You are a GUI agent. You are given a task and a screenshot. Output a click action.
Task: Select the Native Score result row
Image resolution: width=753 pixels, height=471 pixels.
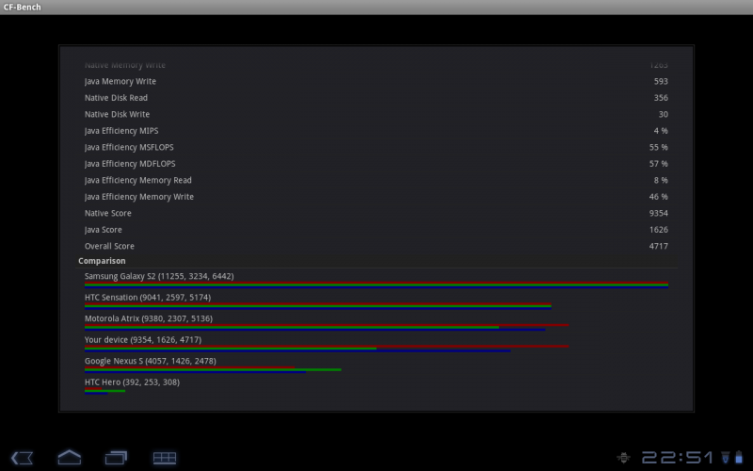376,213
